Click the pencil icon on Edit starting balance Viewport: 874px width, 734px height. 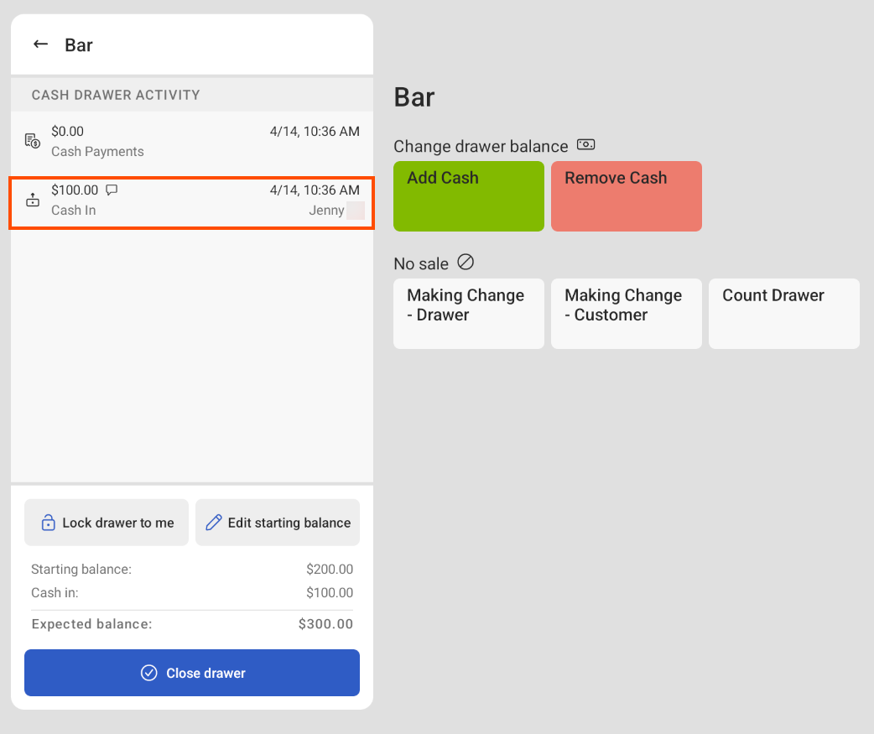tap(214, 523)
